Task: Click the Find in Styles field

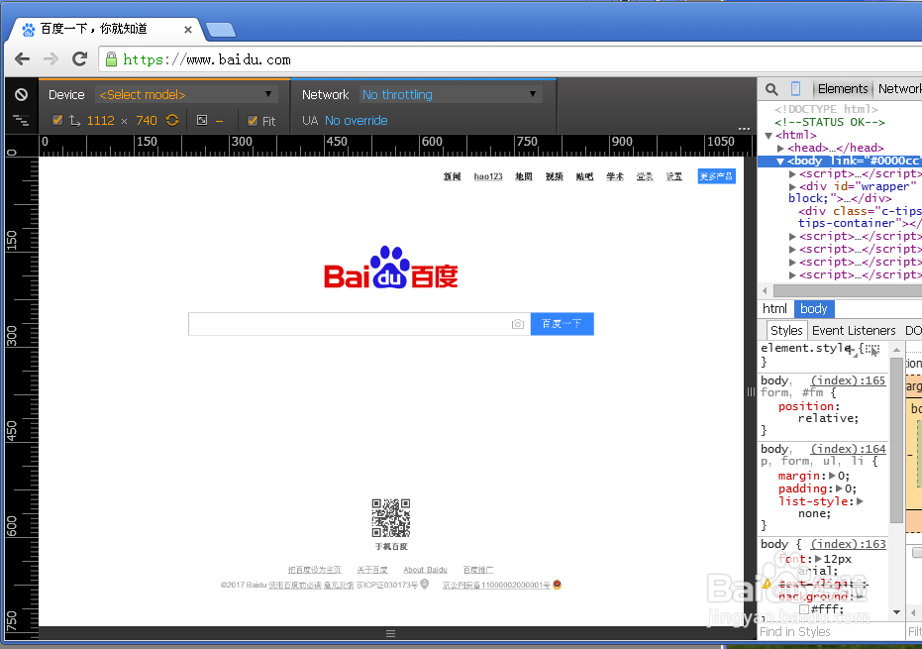Action: click(x=830, y=632)
